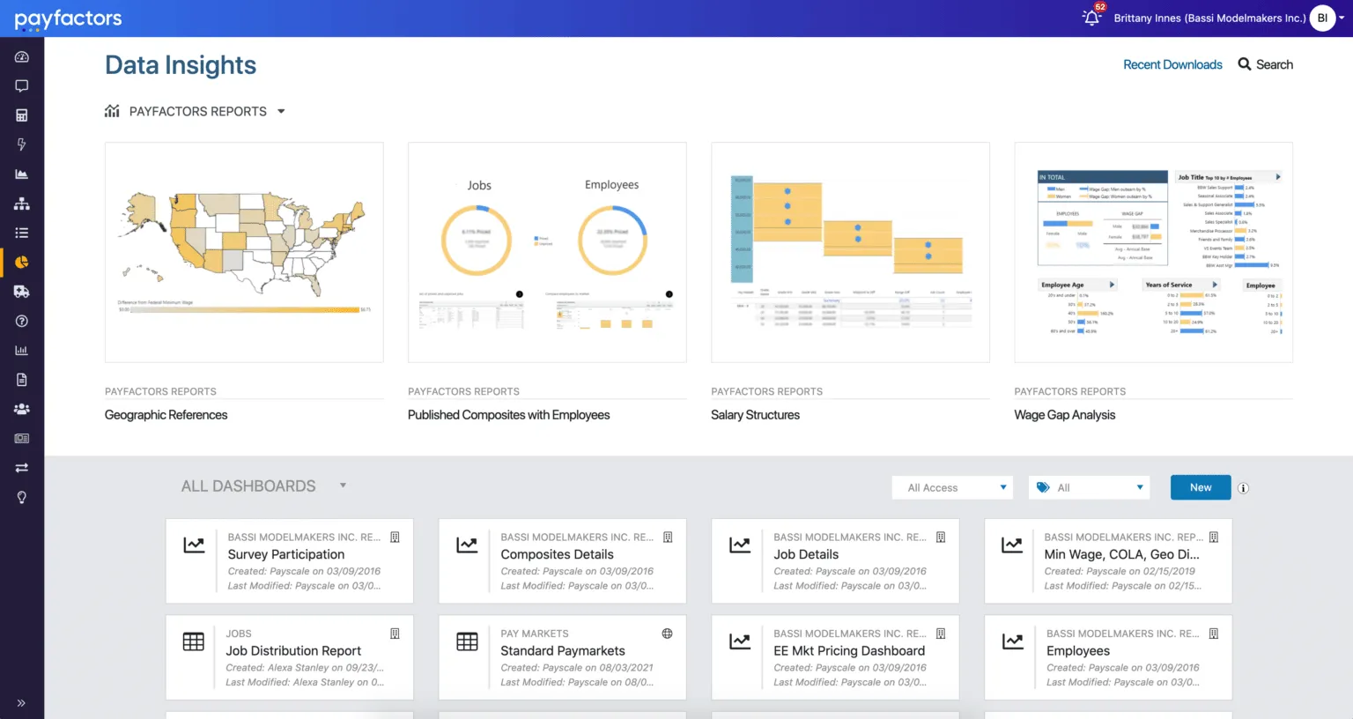Click the info icon beside New
1353x719 pixels.
click(1243, 488)
